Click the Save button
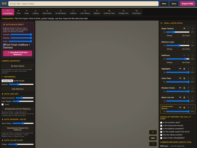The image size is (197, 148). click(x=174, y=4)
